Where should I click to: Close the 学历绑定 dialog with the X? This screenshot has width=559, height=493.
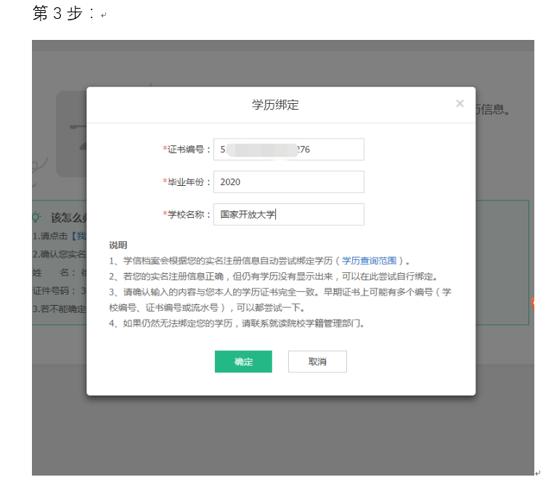coord(460,104)
